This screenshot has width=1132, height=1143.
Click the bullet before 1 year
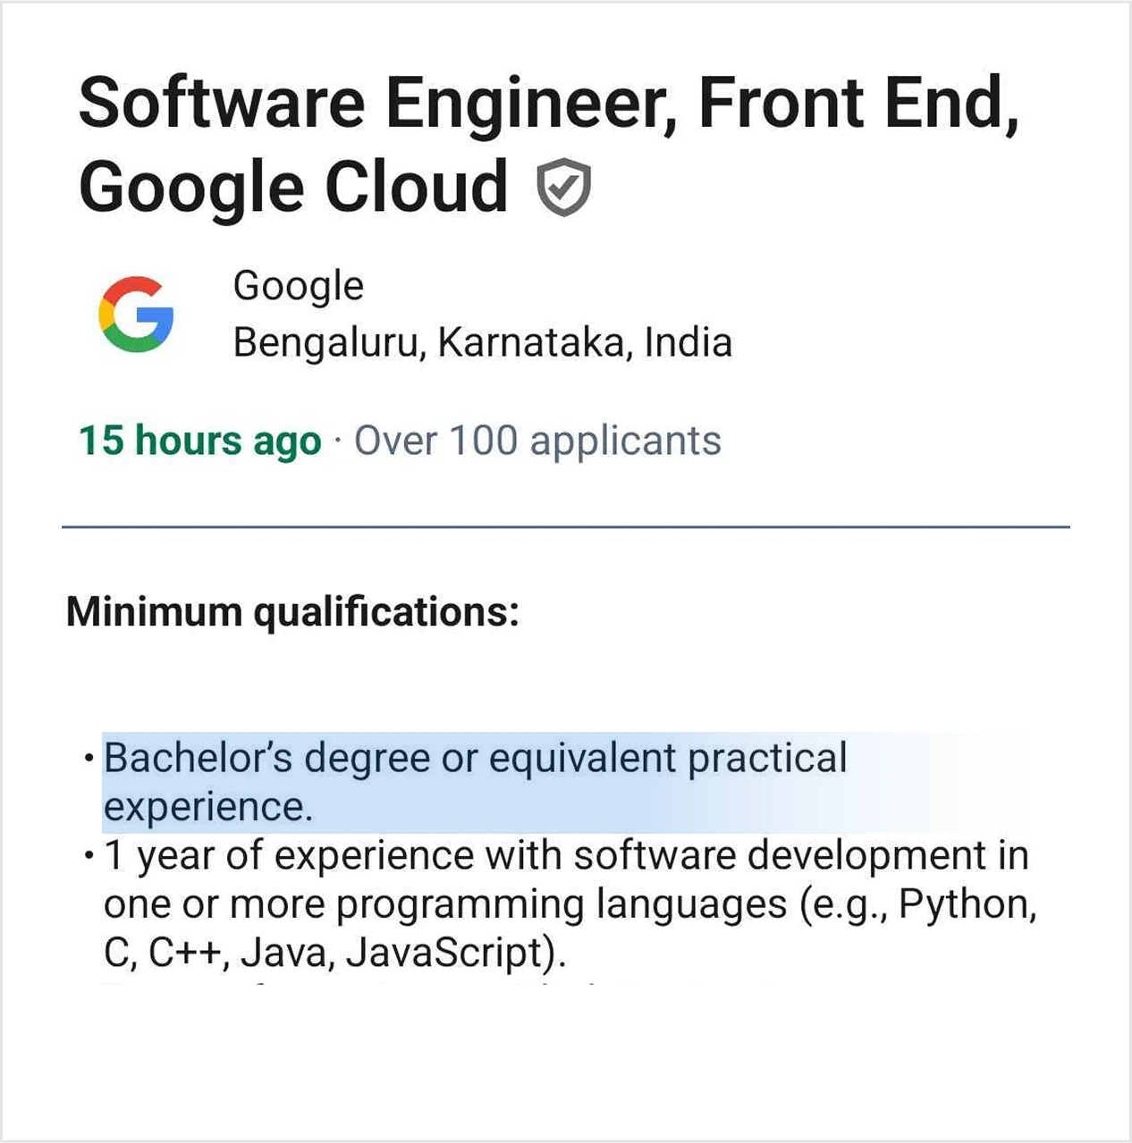tap(87, 857)
